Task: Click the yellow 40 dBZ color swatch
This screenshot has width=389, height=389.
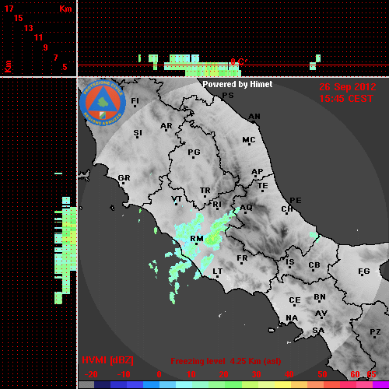Action: tap(282, 385)
